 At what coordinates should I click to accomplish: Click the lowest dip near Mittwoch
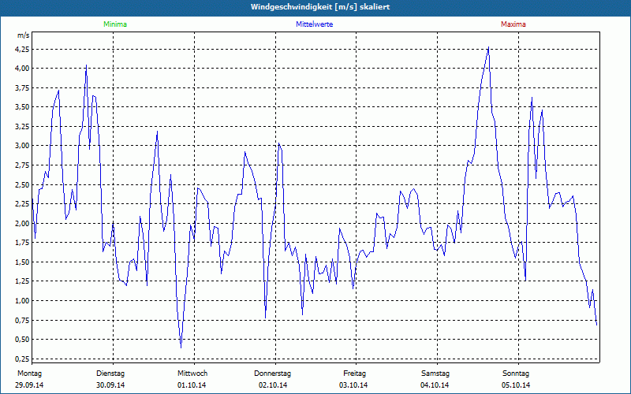click(x=181, y=348)
